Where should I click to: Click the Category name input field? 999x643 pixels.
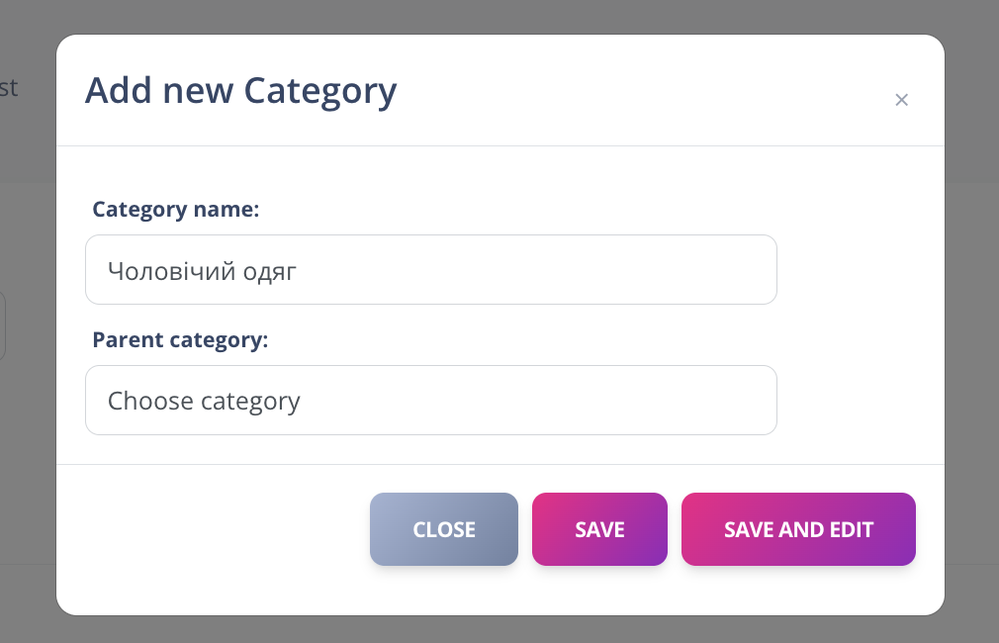(430, 270)
